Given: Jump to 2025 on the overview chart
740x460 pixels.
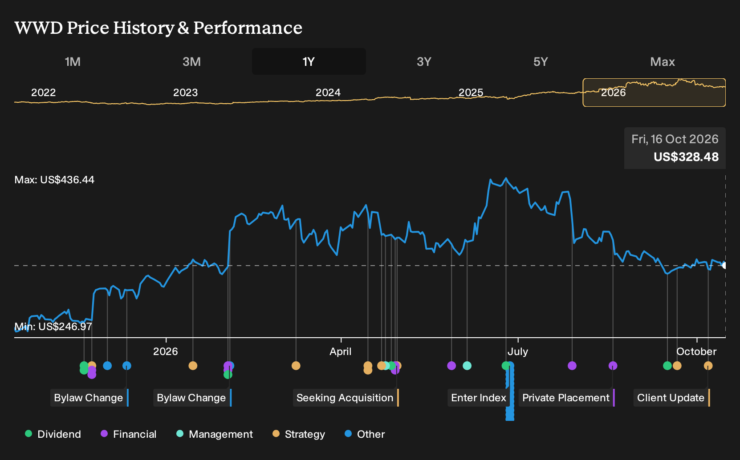Looking at the screenshot, I should tap(471, 93).
